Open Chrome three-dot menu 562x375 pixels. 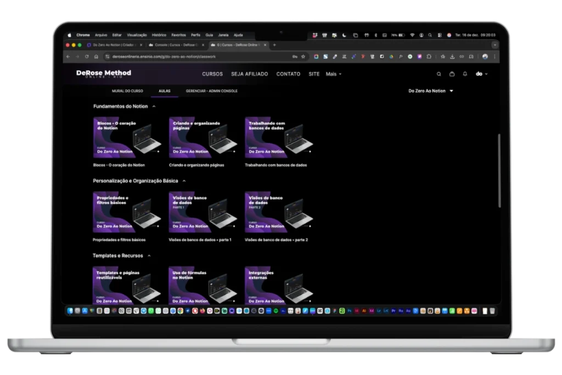tap(494, 57)
